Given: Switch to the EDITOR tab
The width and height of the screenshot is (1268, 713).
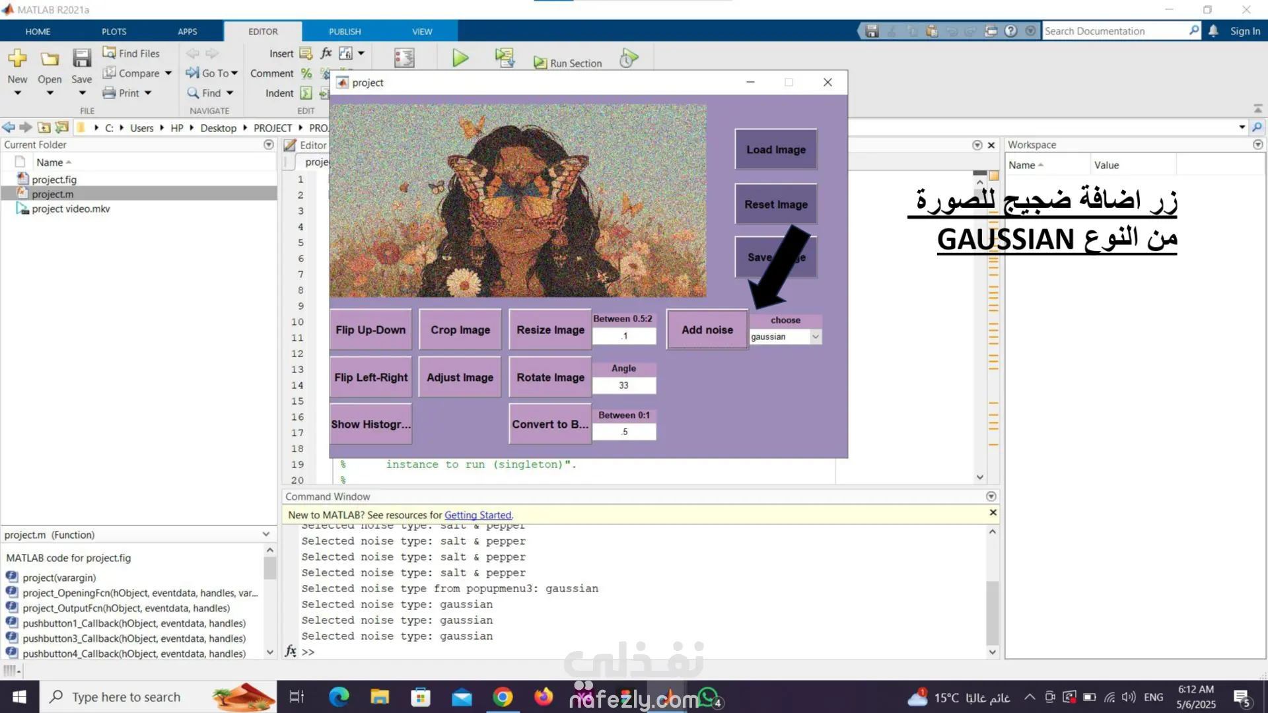Looking at the screenshot, I should tap(263, 31).
